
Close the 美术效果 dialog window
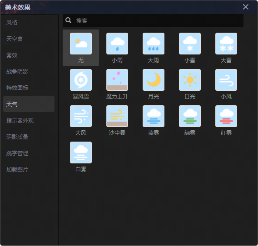point(245,7)
